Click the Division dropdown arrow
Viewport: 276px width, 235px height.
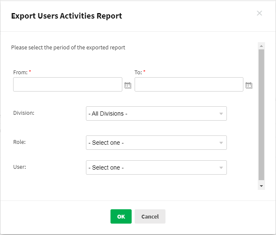221,114
